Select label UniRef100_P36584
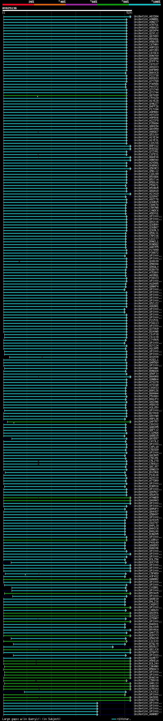This screenshot has width=163, height=721. [x=146, y=84]
